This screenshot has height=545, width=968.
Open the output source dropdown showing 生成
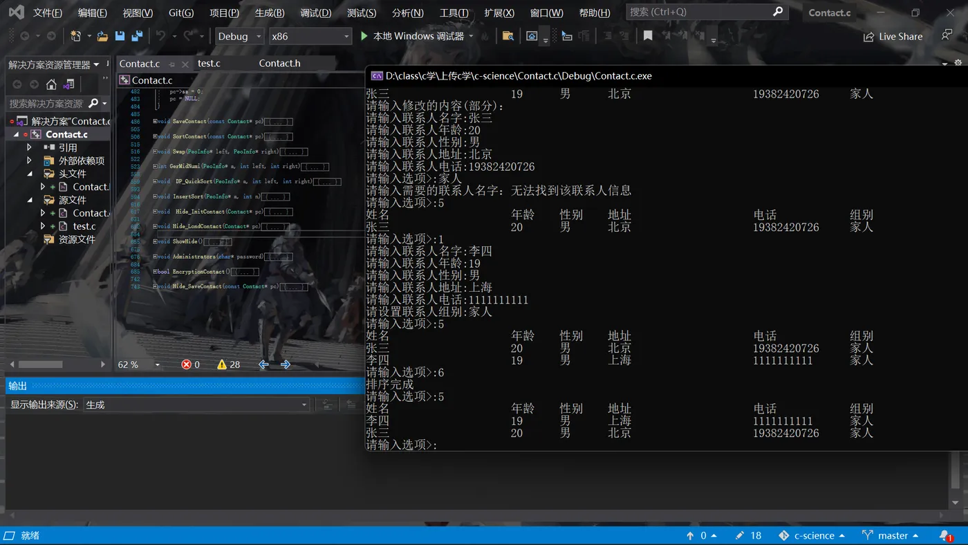point(196,405)
